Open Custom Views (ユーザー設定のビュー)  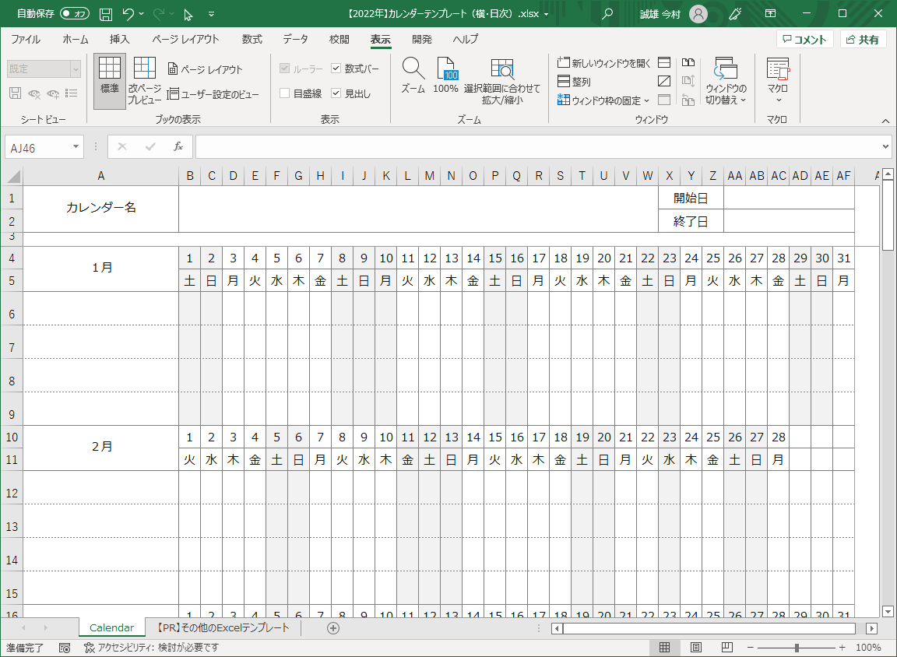[x=213, y=94]
